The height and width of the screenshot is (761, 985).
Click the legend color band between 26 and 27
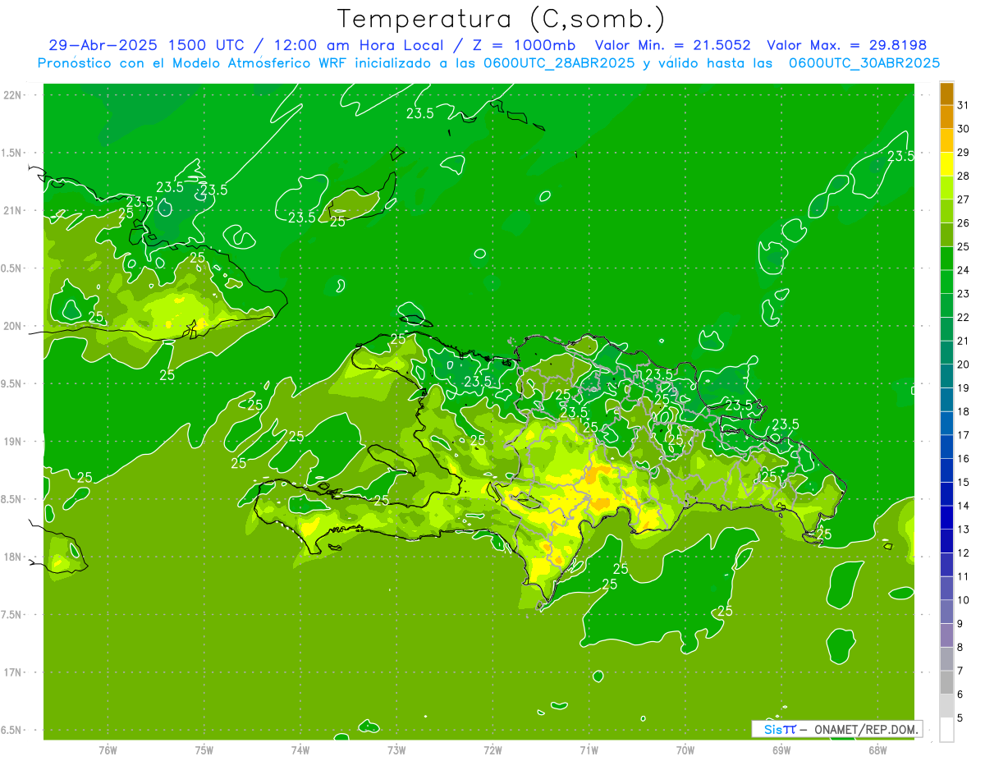946,211
